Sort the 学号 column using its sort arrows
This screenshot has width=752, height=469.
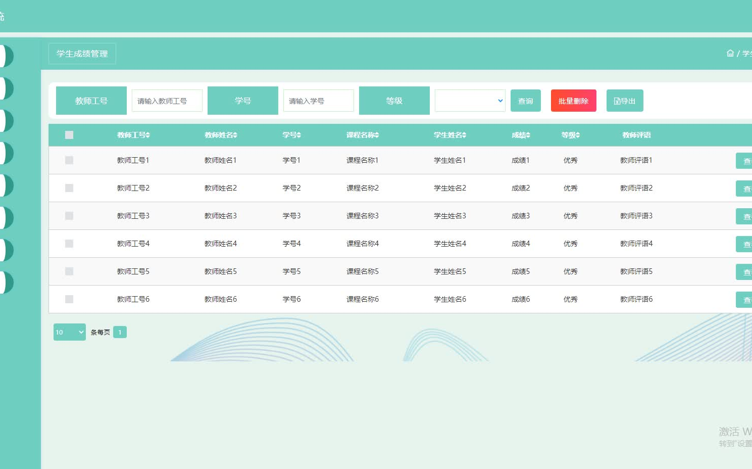coord(299,135)
